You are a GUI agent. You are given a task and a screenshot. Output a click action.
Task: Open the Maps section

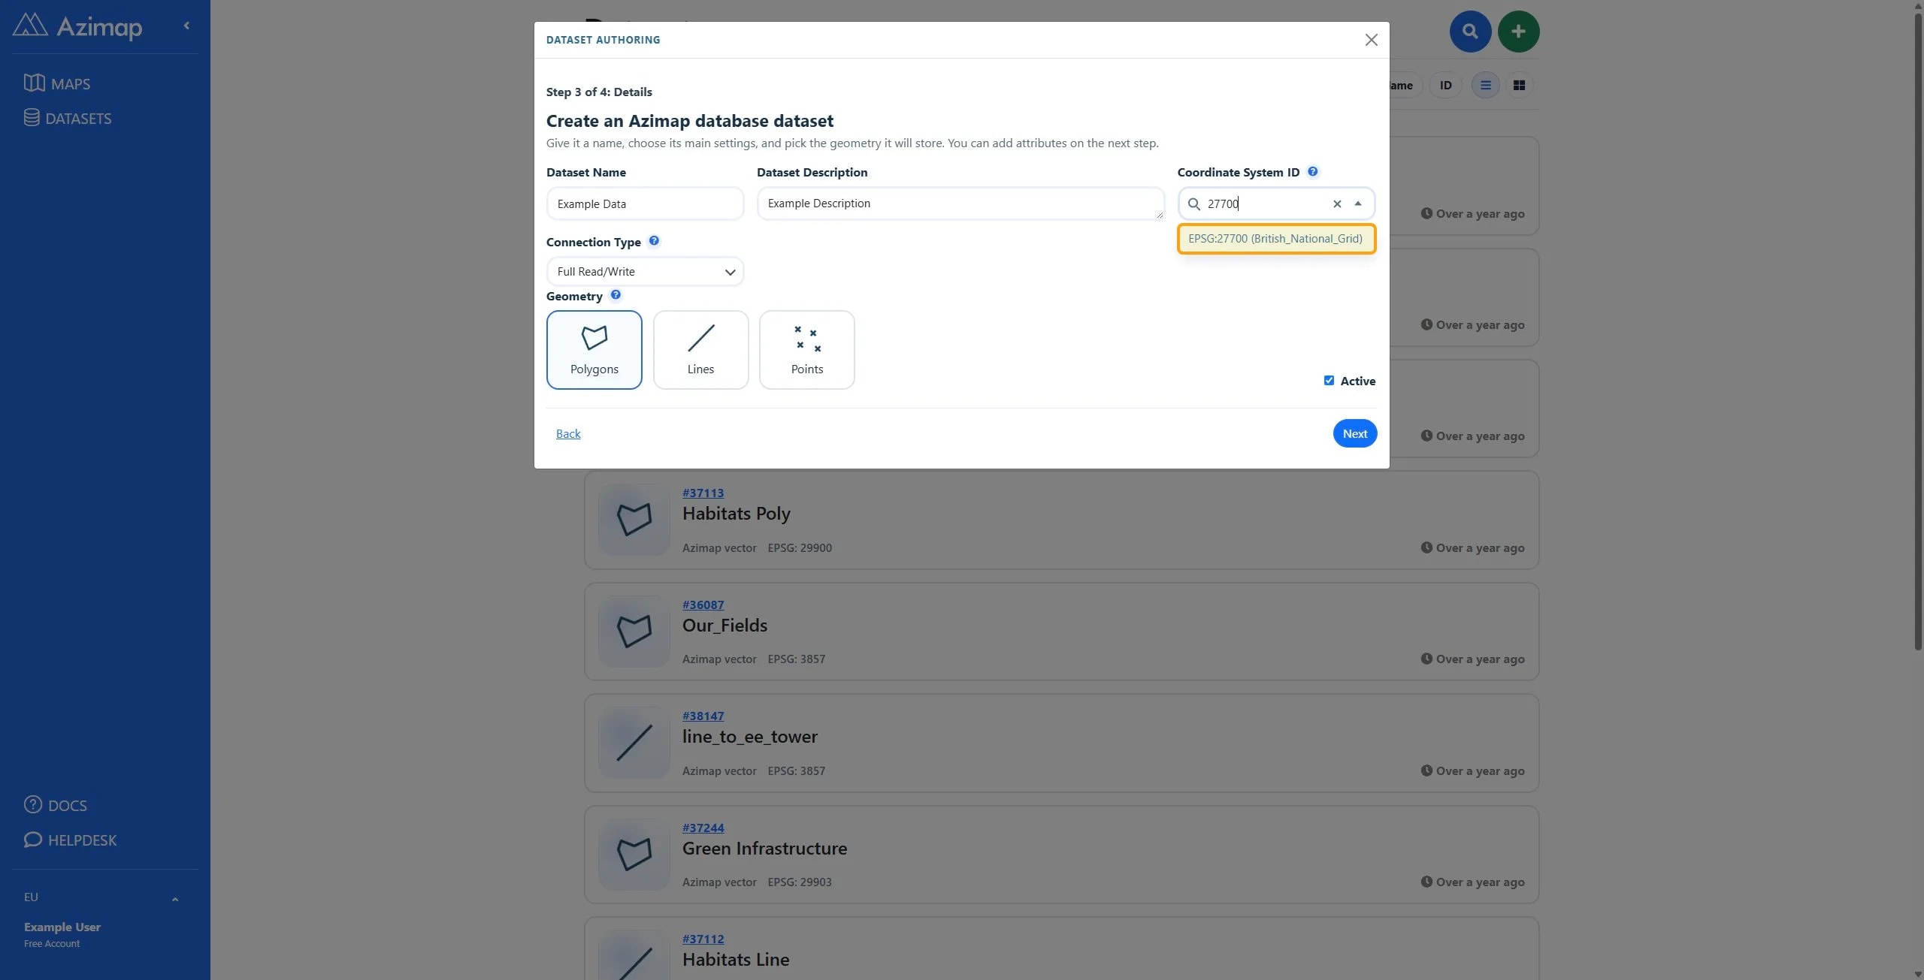click(x=57, y=83)
